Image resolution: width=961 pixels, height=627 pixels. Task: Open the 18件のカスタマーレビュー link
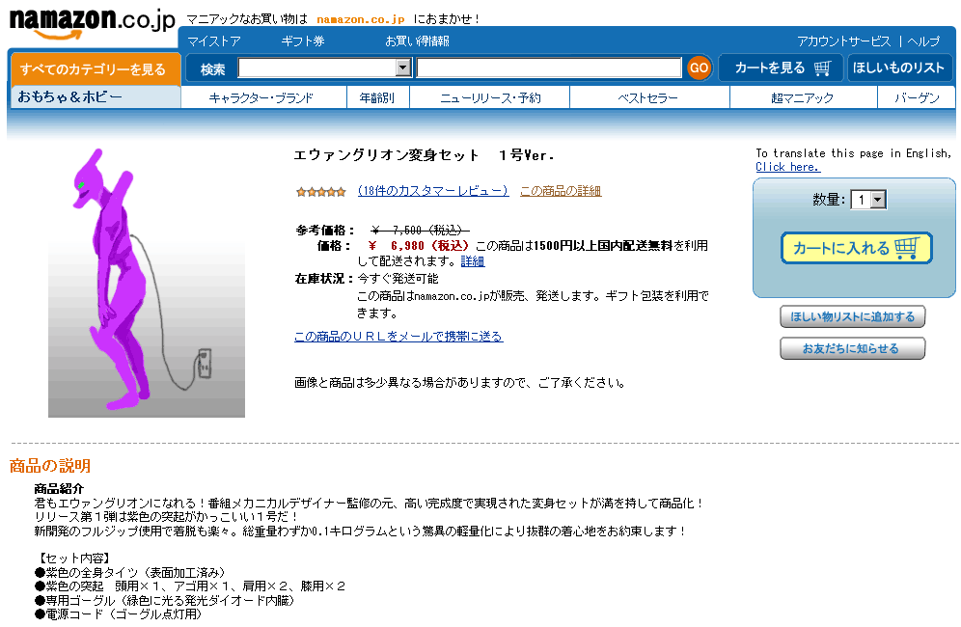pyautogui.click(x=433, y=191)
